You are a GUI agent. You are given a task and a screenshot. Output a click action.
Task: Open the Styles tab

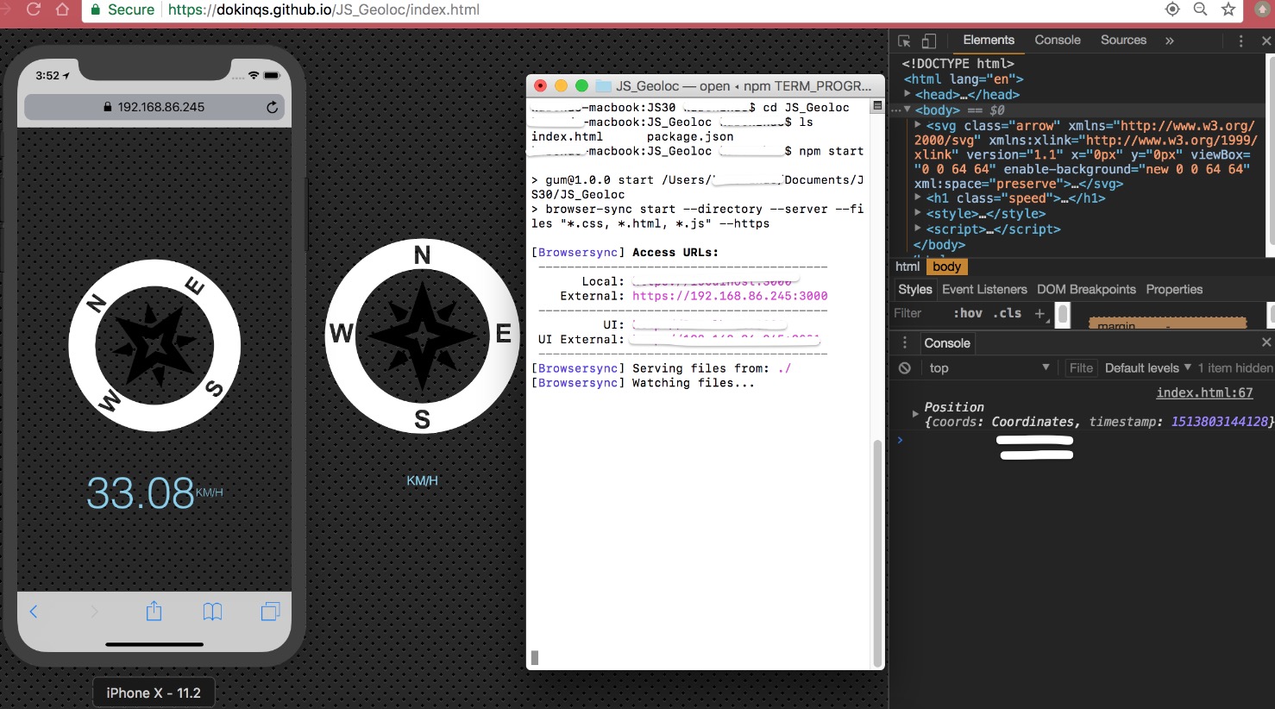tap(914, 289)
